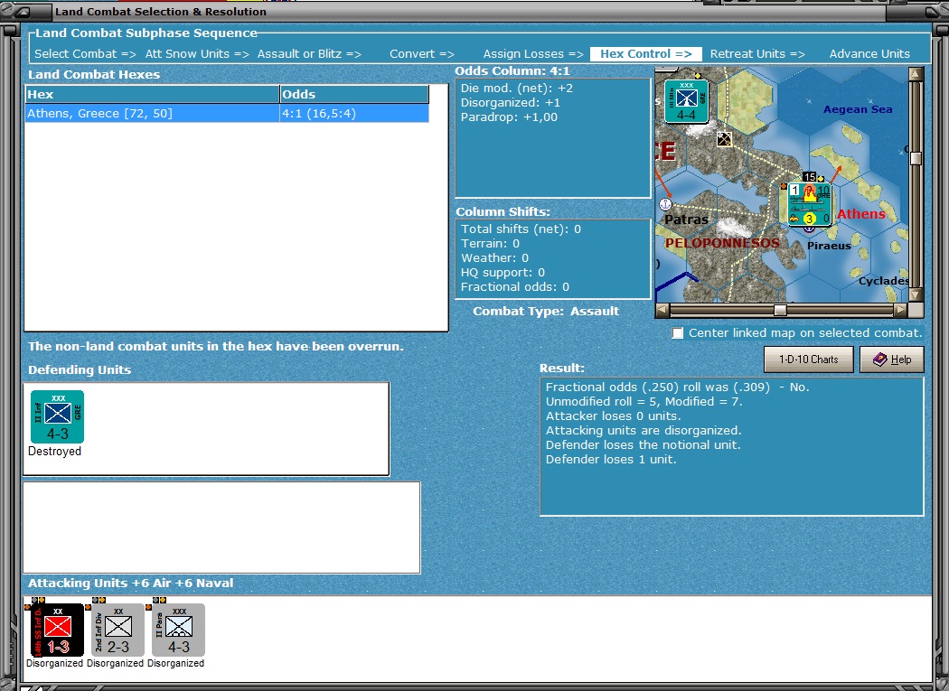Click the map scroll up arrow
The image size is (949, 691).
[x=916, y=74]
